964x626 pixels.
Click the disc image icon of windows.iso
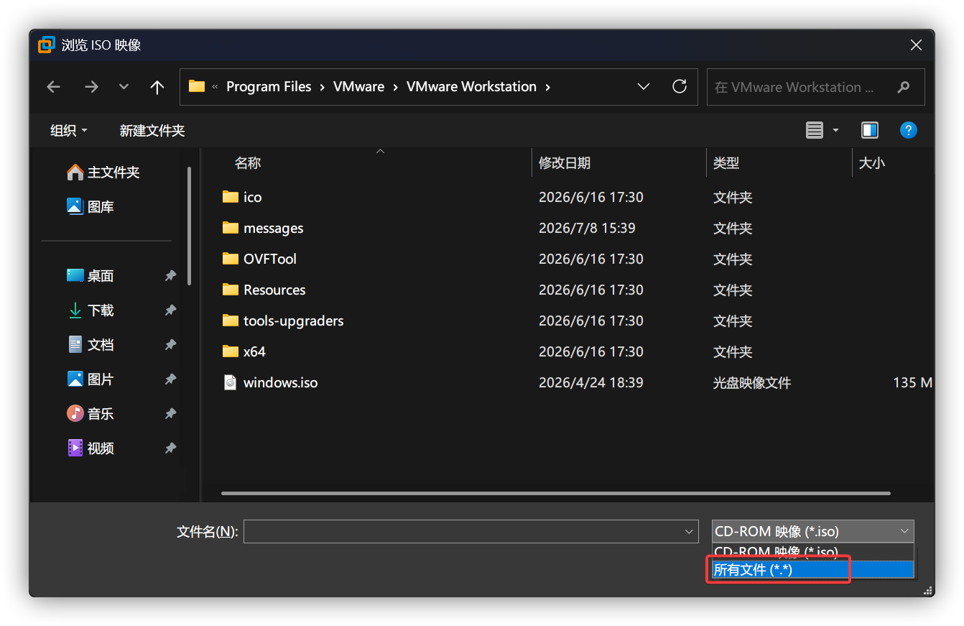[230, 382]
